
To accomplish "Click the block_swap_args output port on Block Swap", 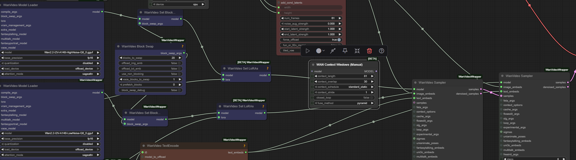I will (x=184, y=53).
